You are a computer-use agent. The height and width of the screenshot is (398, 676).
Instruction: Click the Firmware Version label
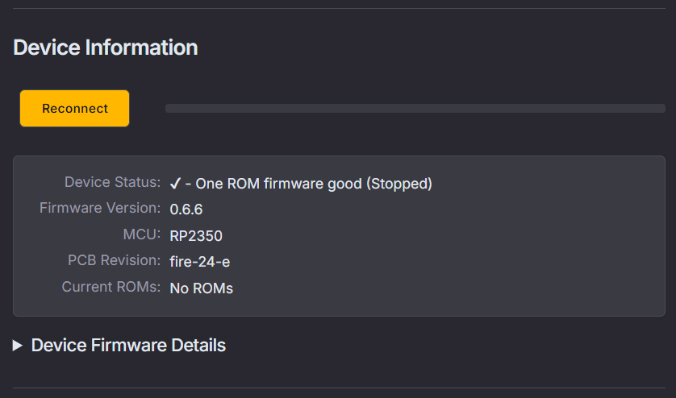[x=100, y=208]
